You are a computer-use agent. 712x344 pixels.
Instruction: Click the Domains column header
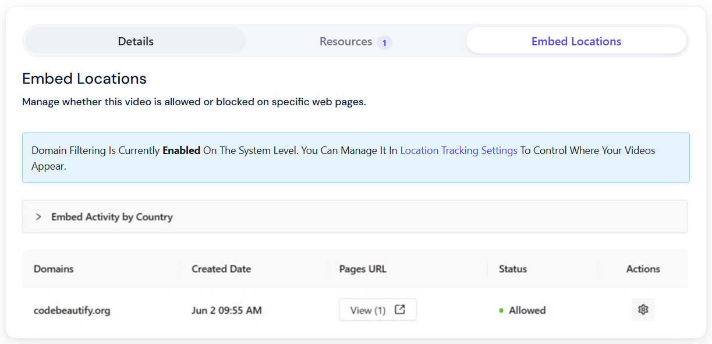coord(54,269)
